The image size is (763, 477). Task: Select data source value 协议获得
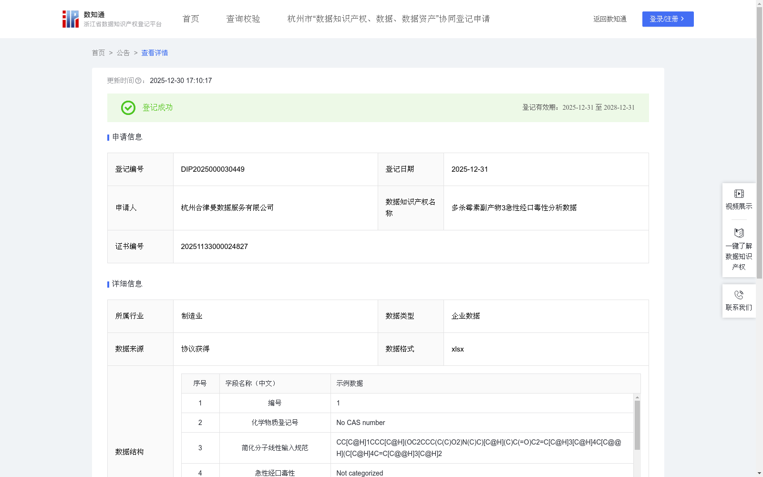pyautogui.click(x=195, y=349)
